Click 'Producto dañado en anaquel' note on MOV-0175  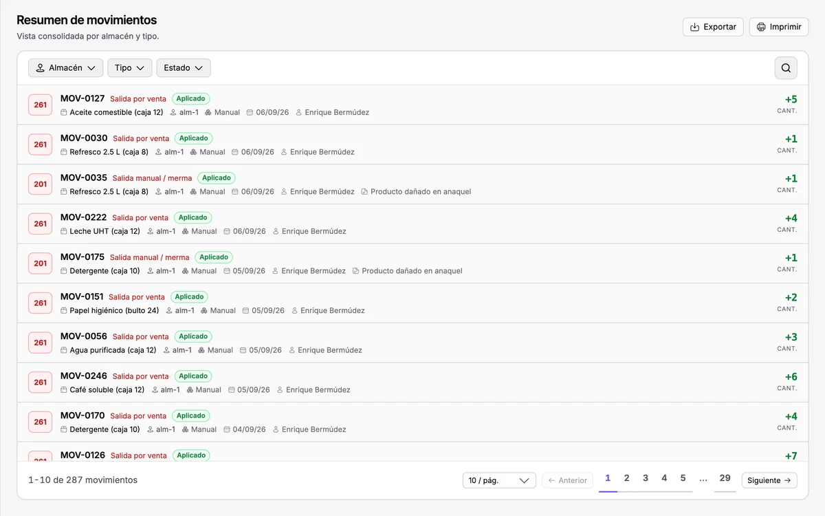tap(412, 271)
